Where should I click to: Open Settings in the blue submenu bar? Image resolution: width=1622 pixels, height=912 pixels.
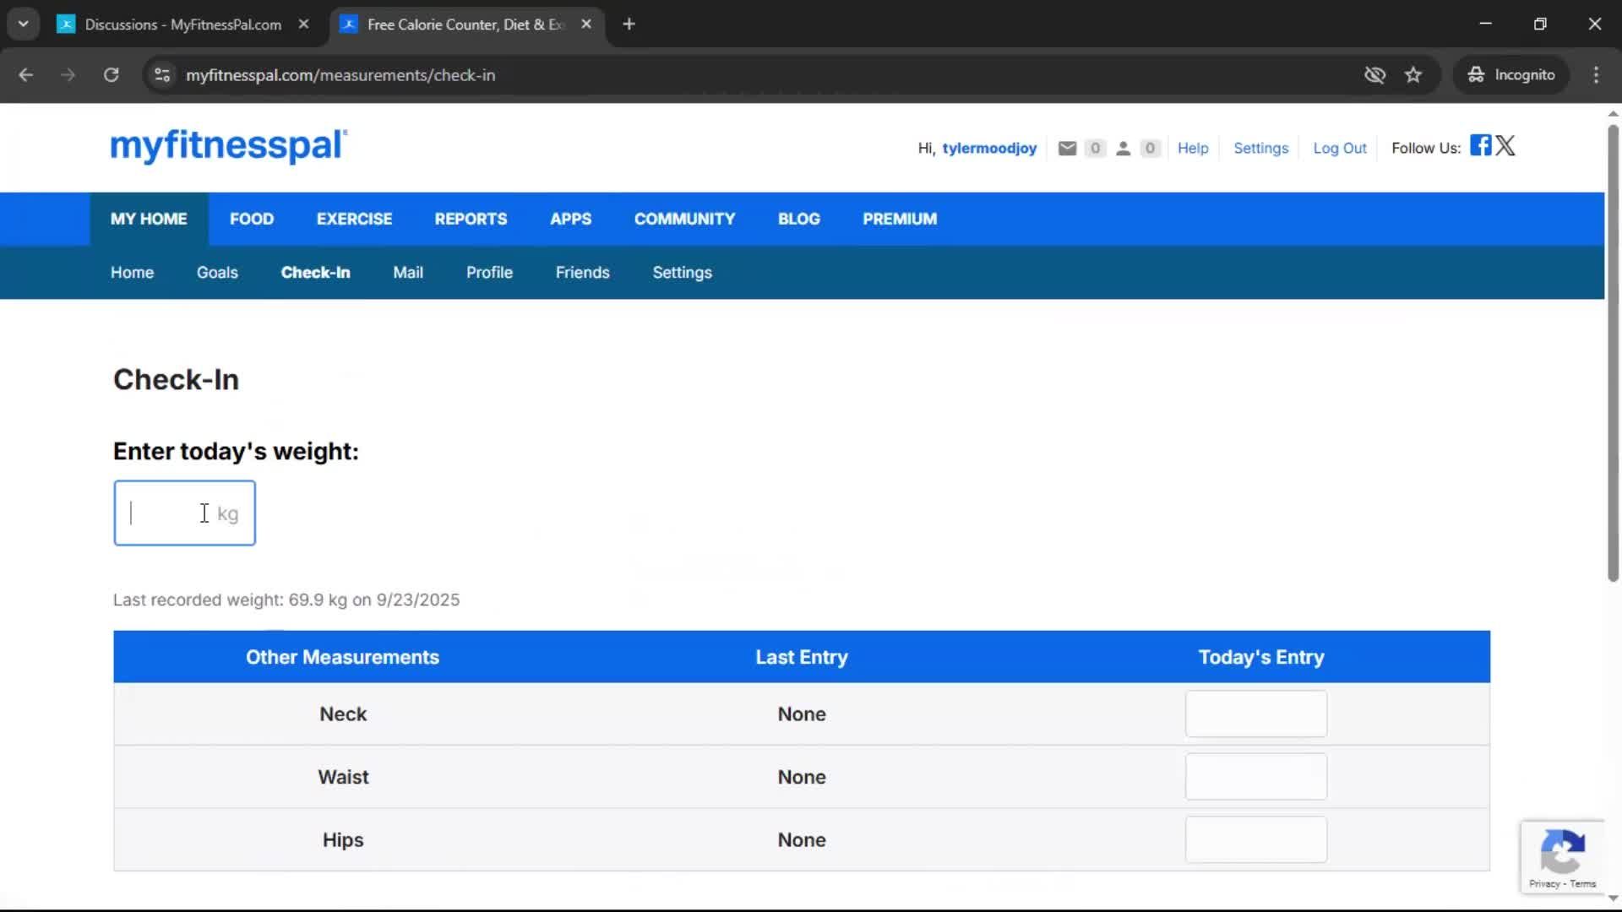pyautogui.click(x=682, y=272)
